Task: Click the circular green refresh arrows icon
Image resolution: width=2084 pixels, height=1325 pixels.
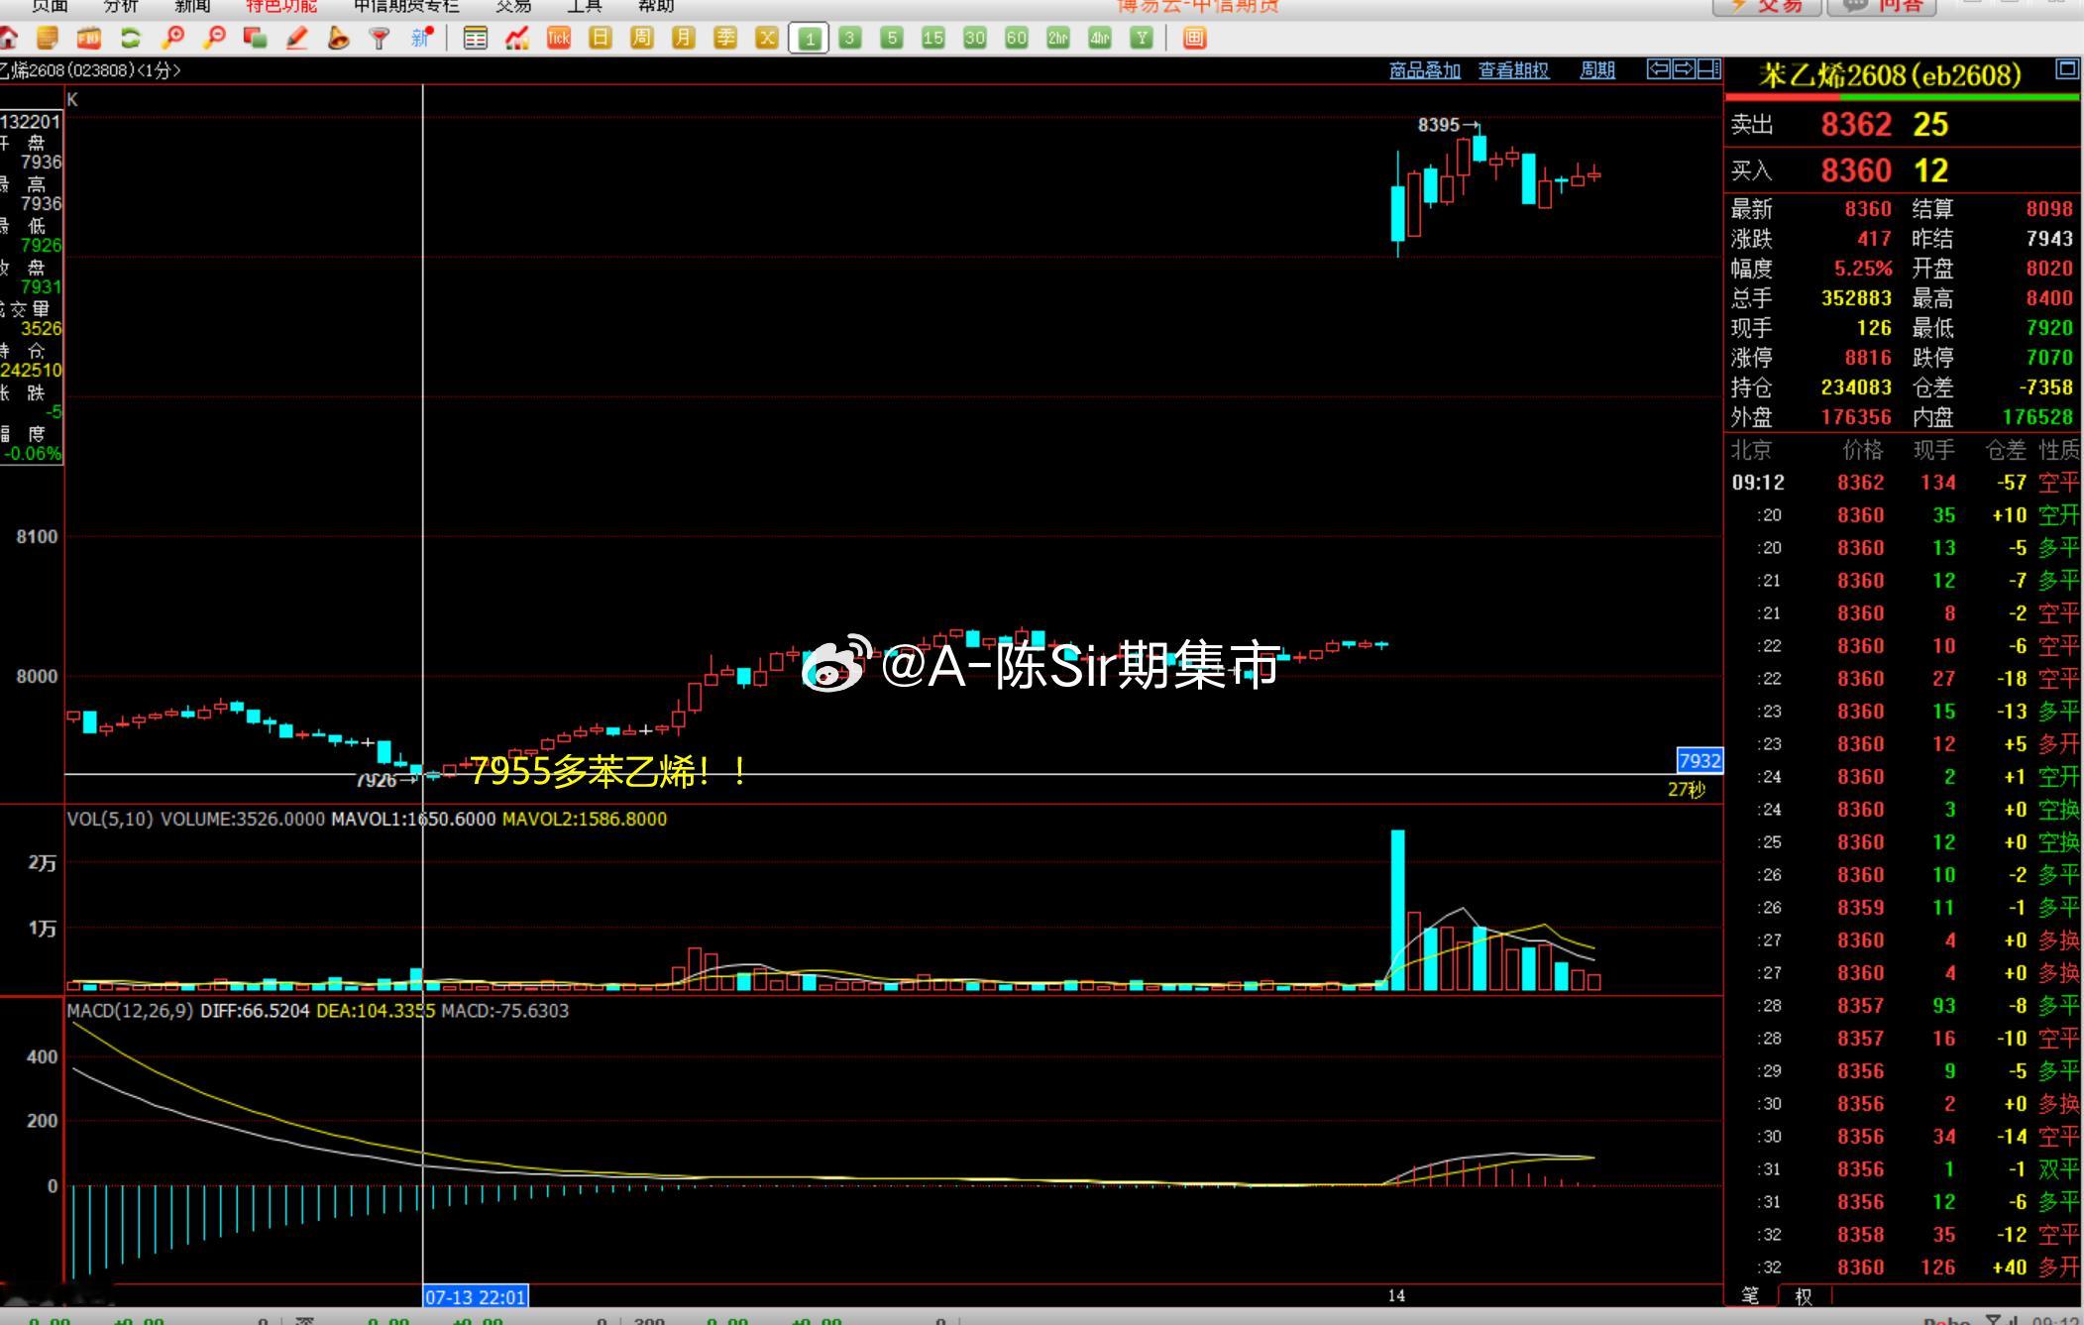Action: point(130,39)
